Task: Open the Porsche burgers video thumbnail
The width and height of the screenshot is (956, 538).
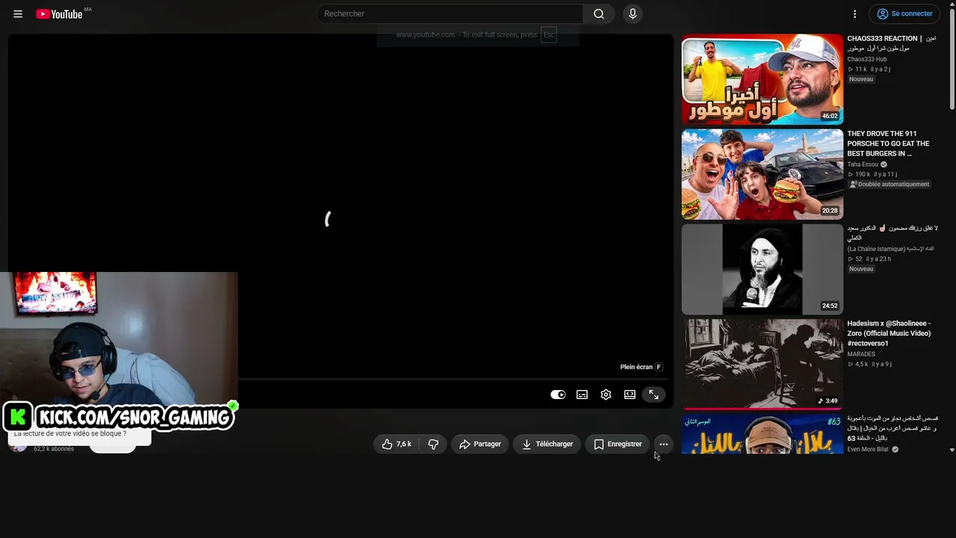Action: click(x=762, y=174)
